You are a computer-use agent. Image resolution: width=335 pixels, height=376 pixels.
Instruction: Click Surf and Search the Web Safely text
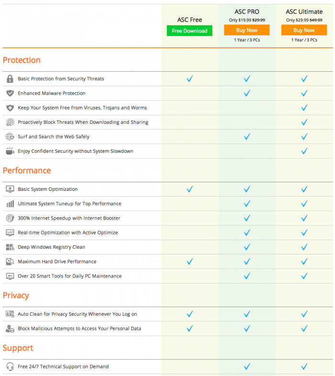point(54,136)
